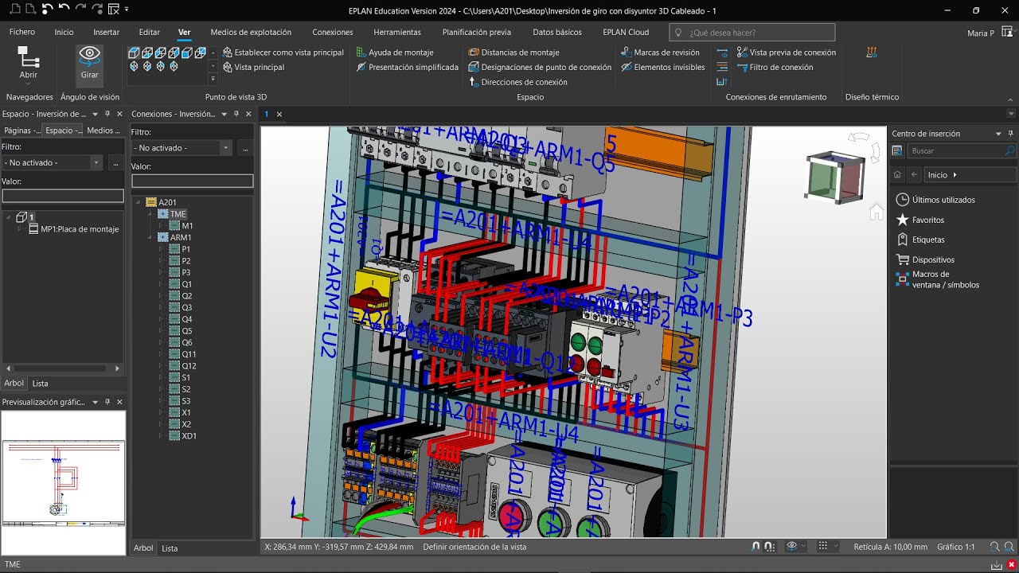Open the Medios de explotación tab
1019x573 pixels.
(251, 33)
